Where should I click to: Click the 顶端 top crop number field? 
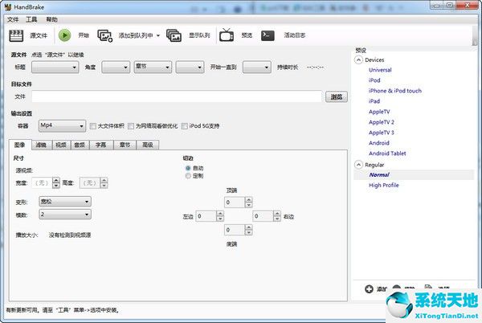[235, 202]
